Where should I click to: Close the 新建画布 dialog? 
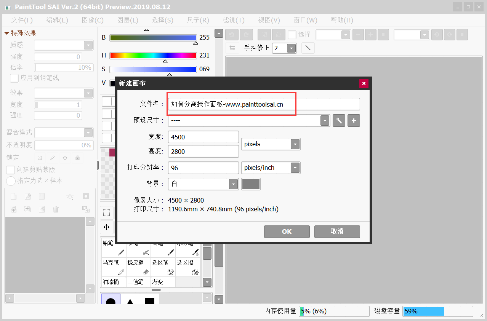tap(364, 83)
